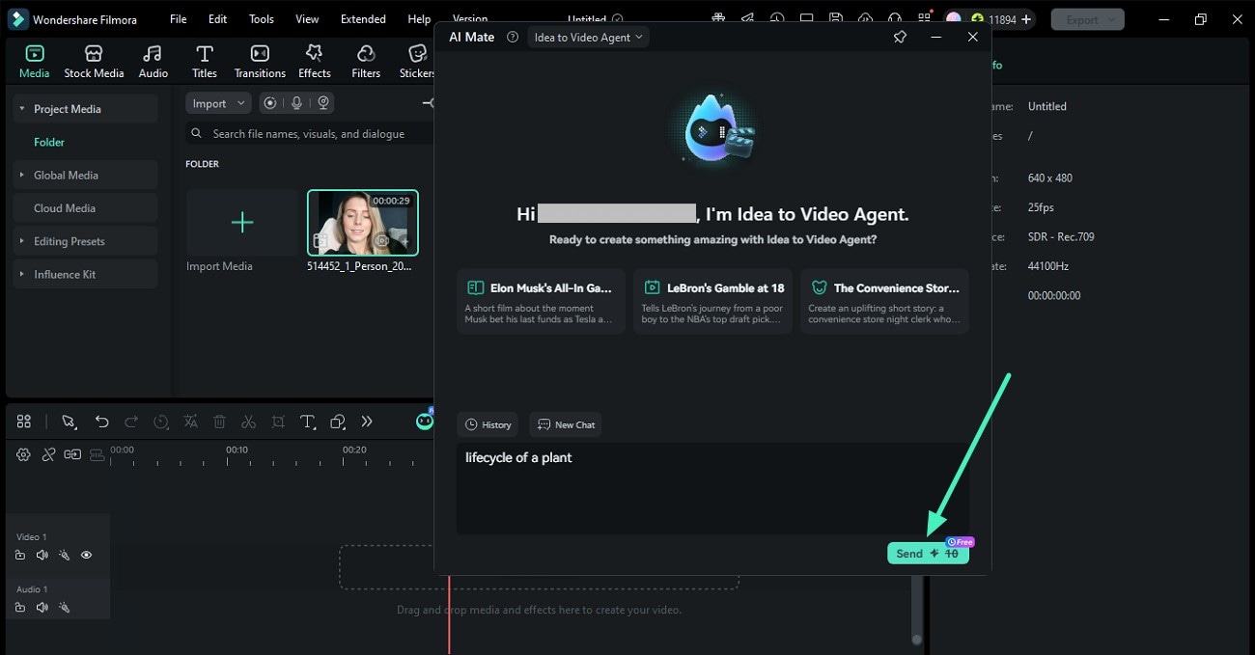Toggle lock on Audio 1 track
Image resolution: width=1255 pixels, height=655 pixels.
coord(20,608)
